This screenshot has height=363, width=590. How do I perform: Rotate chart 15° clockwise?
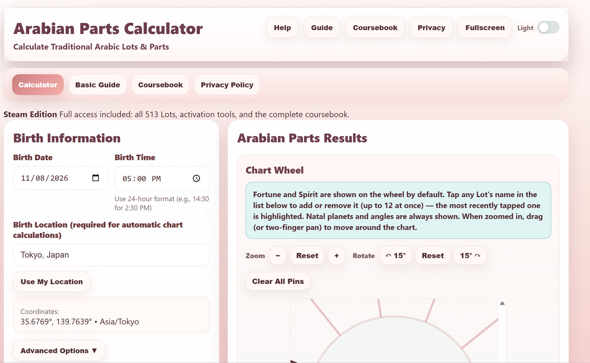(470, 255)
